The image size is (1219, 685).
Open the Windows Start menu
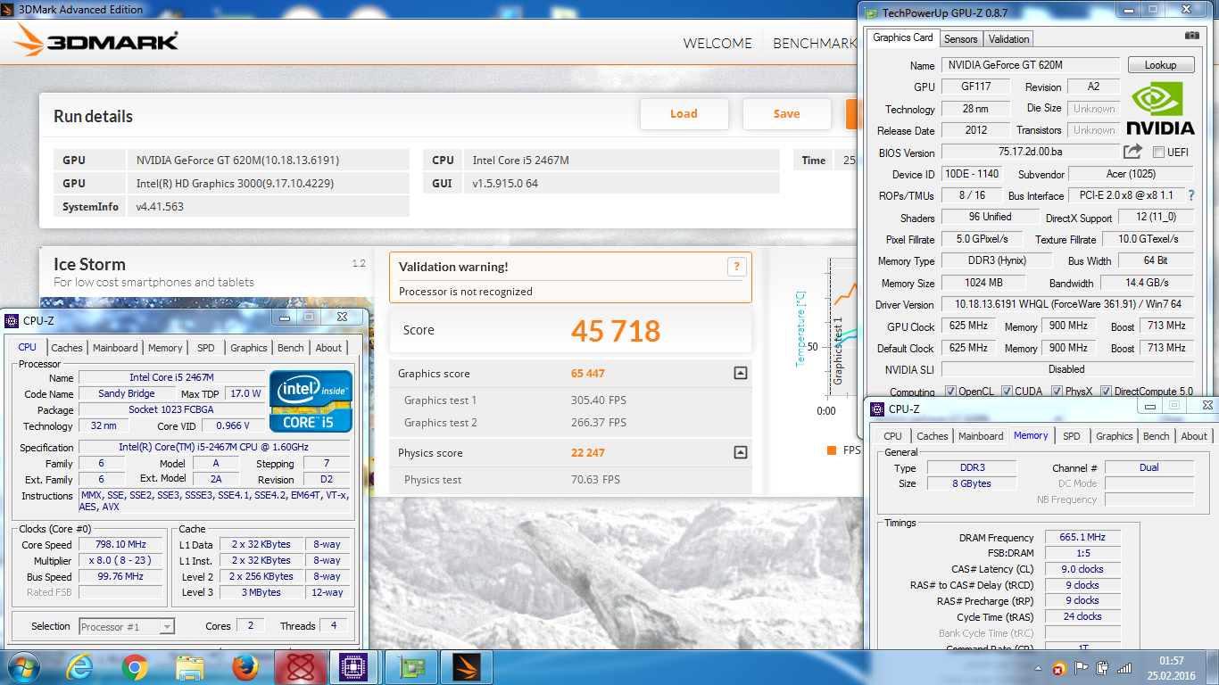point(24,667)
